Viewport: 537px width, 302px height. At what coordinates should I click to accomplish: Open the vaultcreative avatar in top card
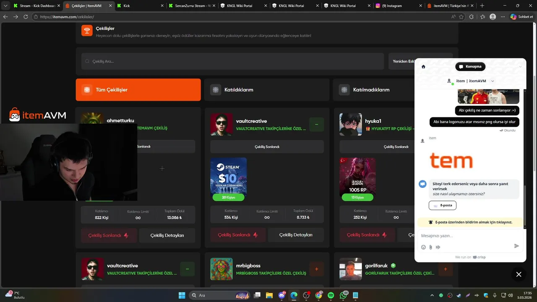pyautogui.click(x=221, y=125)
